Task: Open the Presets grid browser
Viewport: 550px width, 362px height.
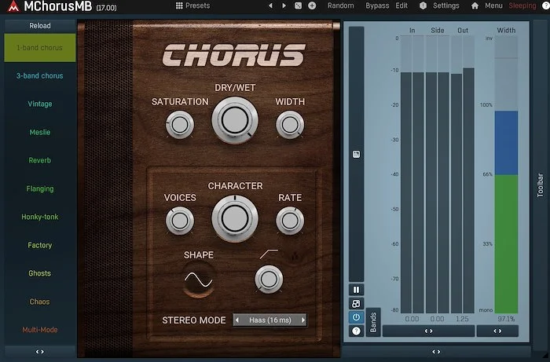Action: tap(179, 5)
